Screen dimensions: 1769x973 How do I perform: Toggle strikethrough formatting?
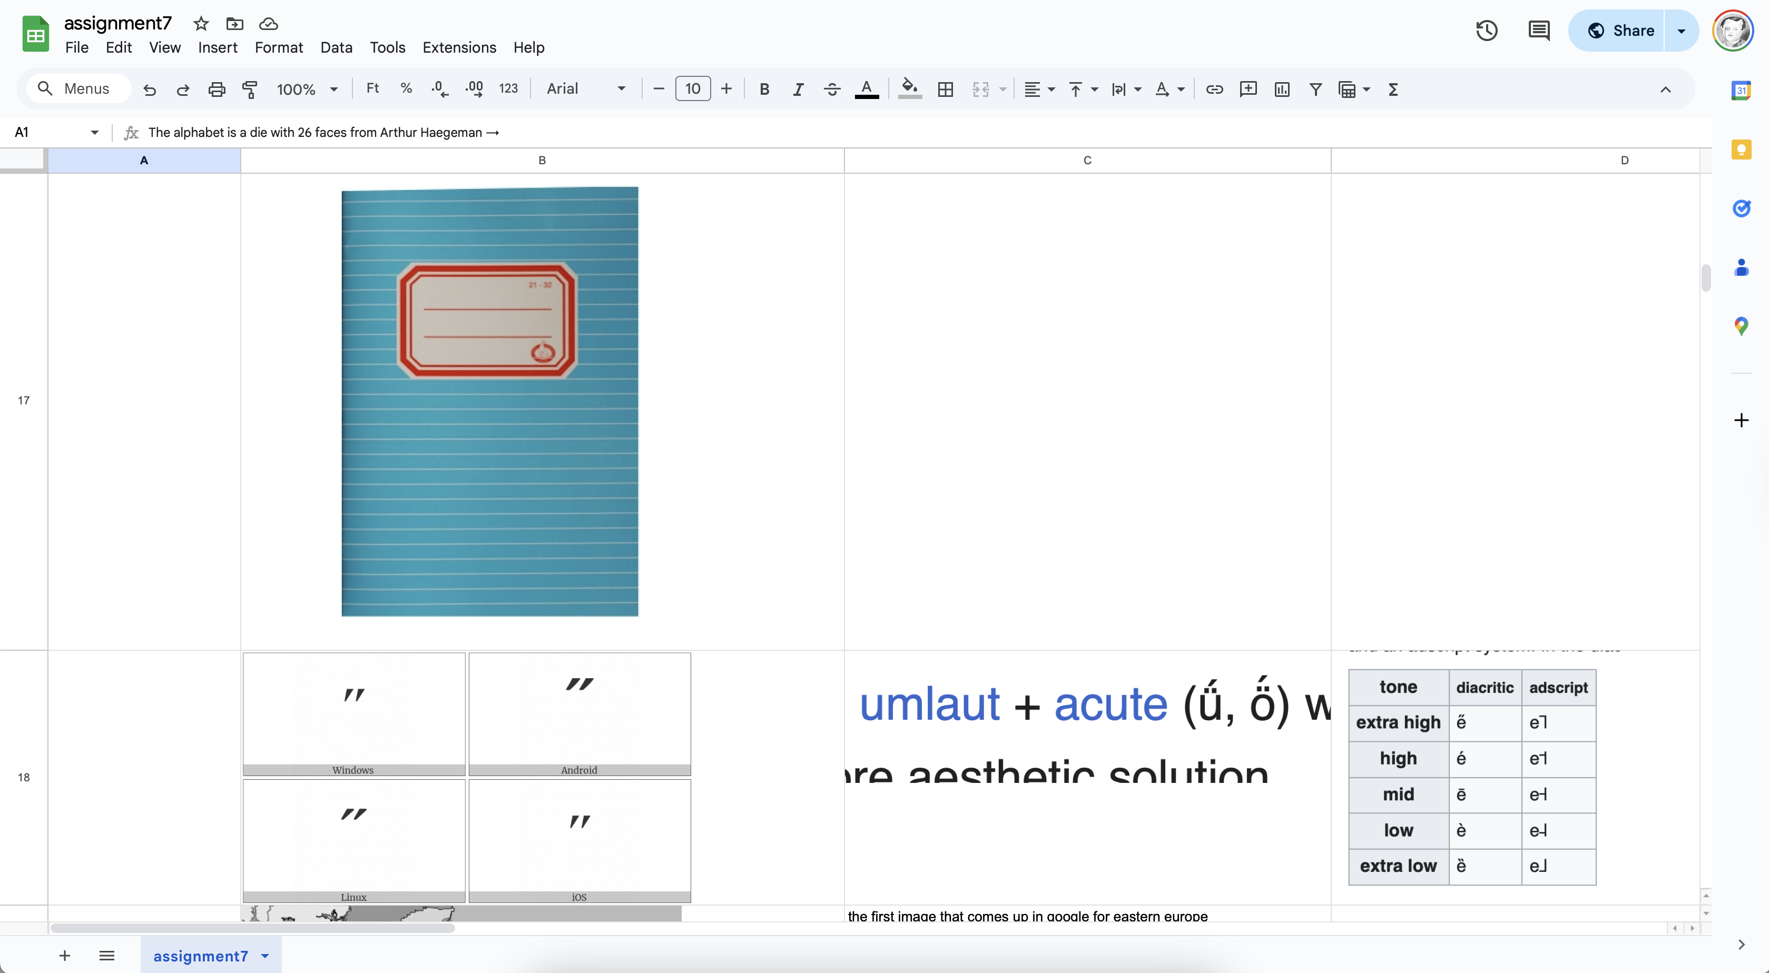(x=832, y=89)
